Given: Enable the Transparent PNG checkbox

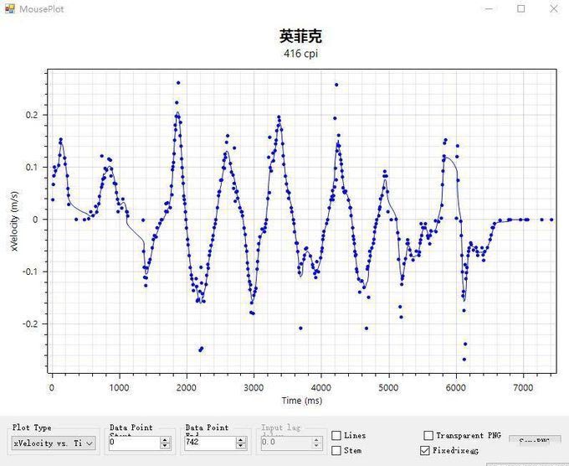Looking at the screenshot, I should coord(428,435).
